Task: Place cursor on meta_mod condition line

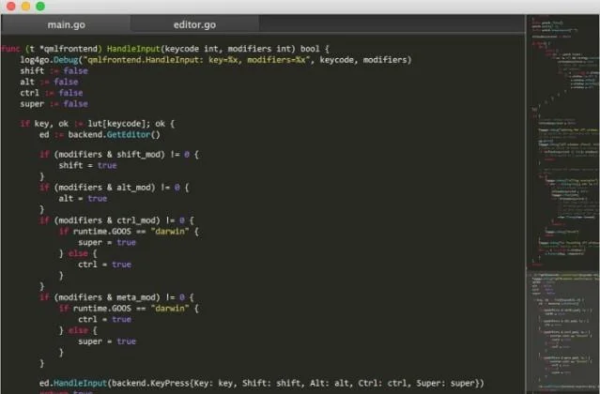Action: pos(116,297)
